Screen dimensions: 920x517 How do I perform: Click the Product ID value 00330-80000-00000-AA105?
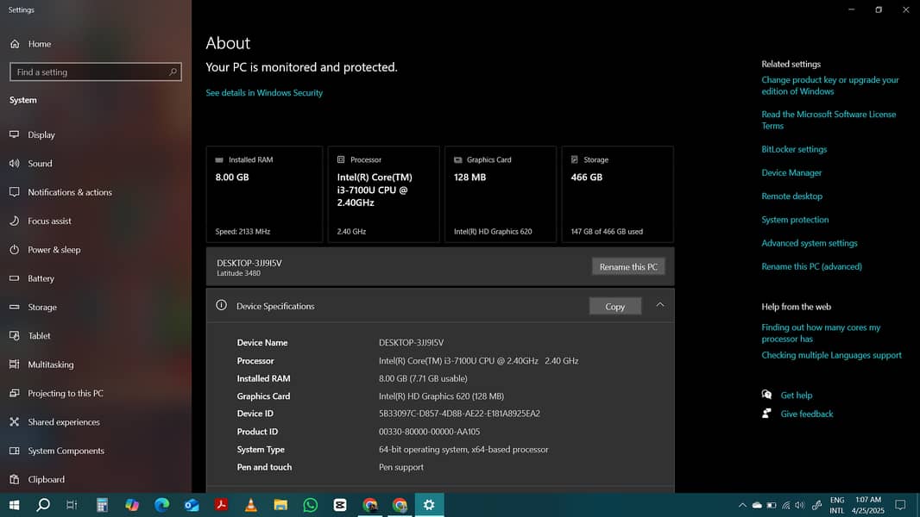tap(430, 432)
